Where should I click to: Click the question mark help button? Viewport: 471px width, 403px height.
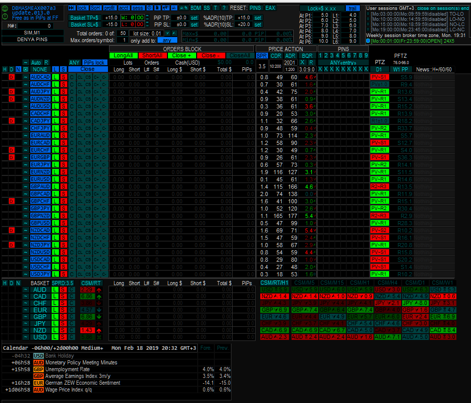point(224,8)
